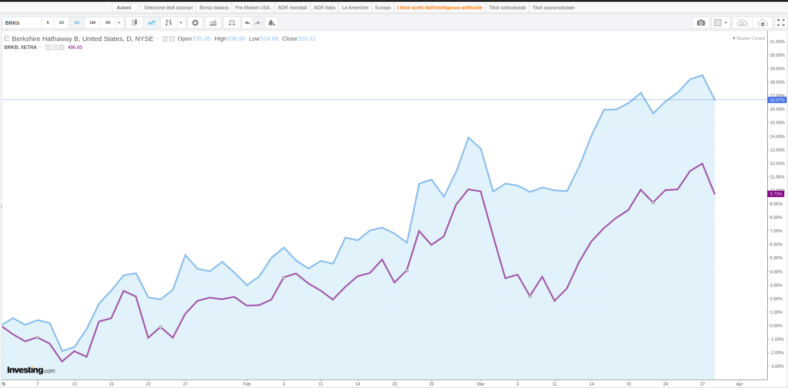
Task: Select the 5h interval
Action: click(108, 22)
